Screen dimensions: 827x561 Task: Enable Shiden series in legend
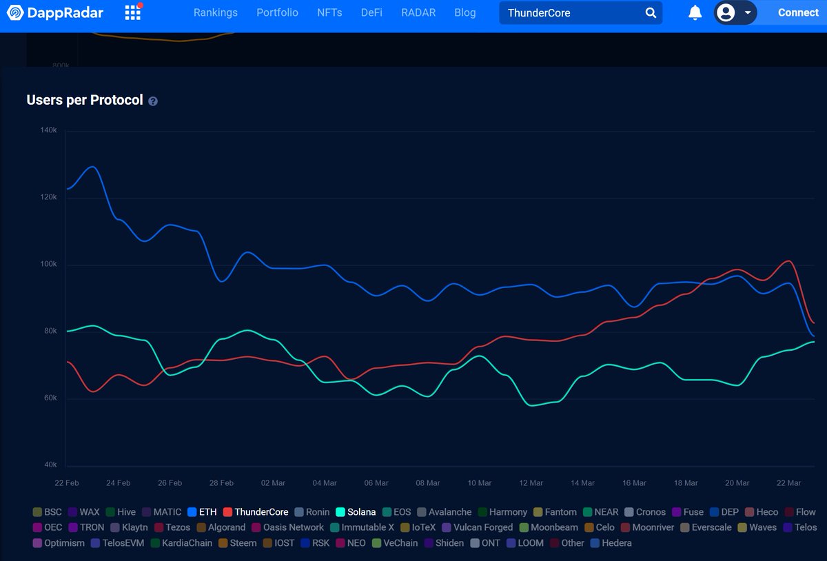coord(445,543)
